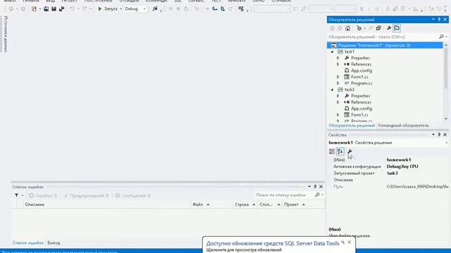Screen dimensions: 451x253
Task: Select the Активная конфигурация property row
Action: click(x=388, y=167)
